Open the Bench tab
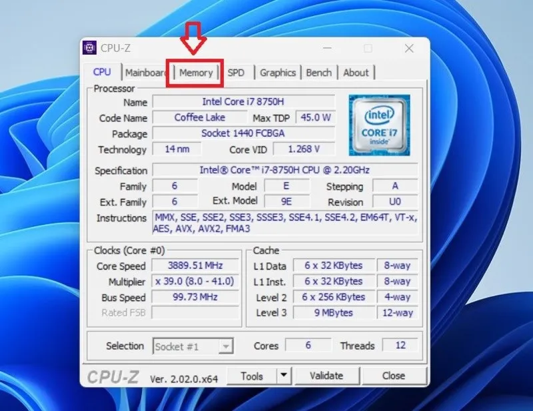The image size is (533, 411). 319,72
